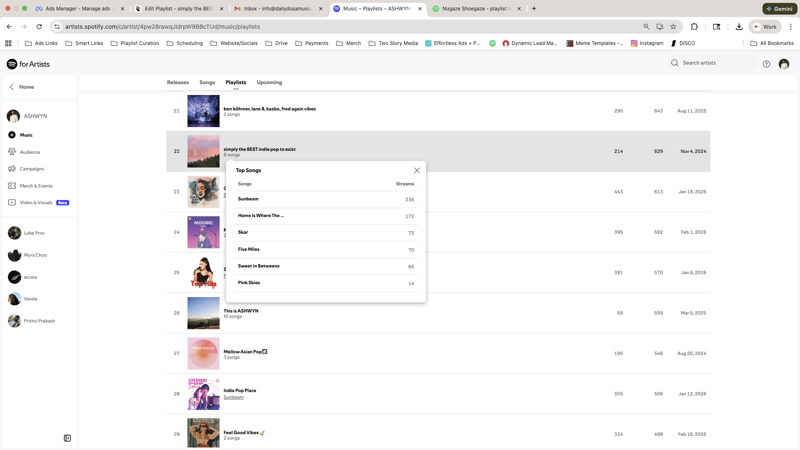This screenshot has height=450, width=800.
Task: Close the Top Songs popup
Action: pos(417,170)
